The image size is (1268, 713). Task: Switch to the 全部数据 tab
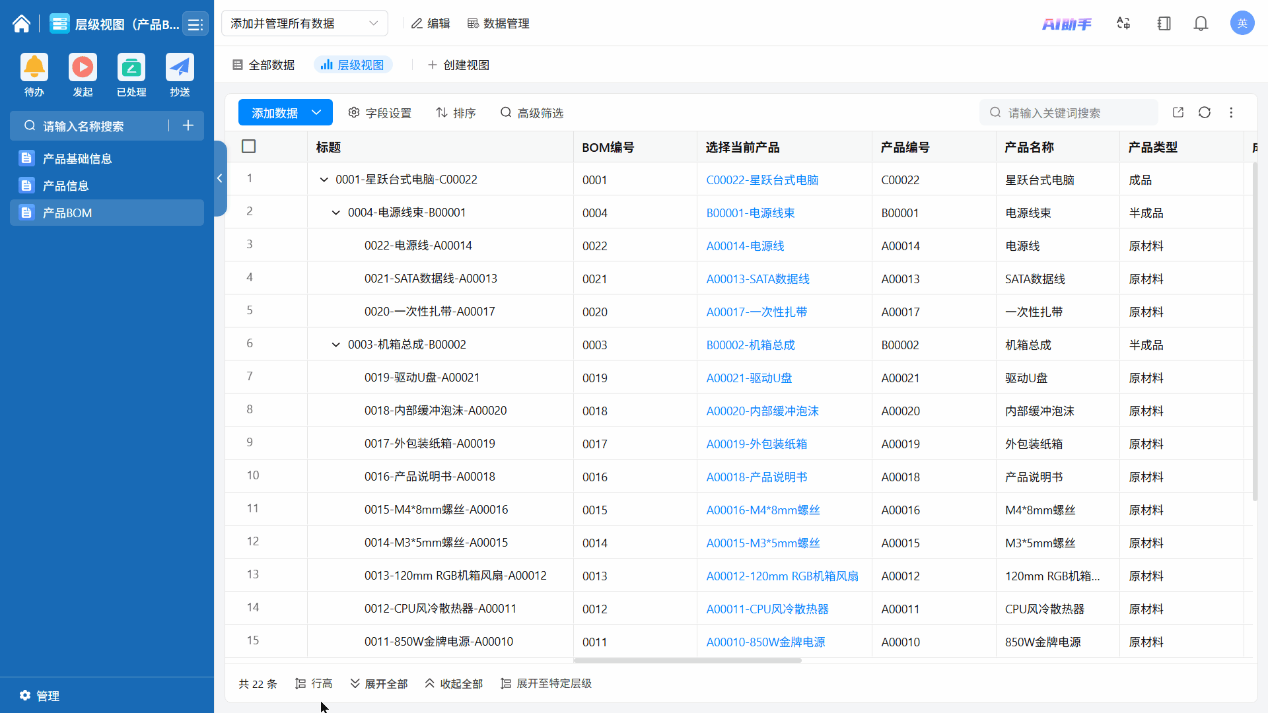coord(264,65)
